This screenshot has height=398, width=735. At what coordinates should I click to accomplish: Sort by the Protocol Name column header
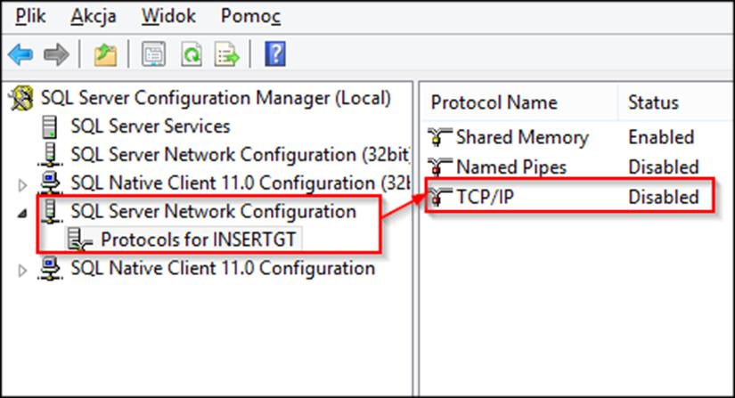[x=519, y=102]
